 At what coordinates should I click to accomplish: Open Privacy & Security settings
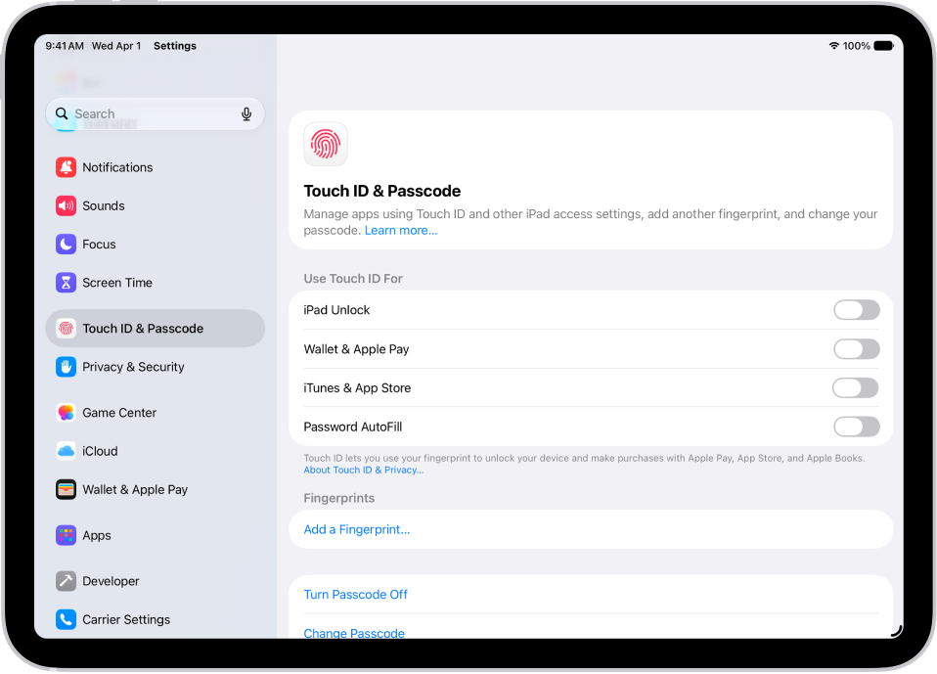click(156, 367)
